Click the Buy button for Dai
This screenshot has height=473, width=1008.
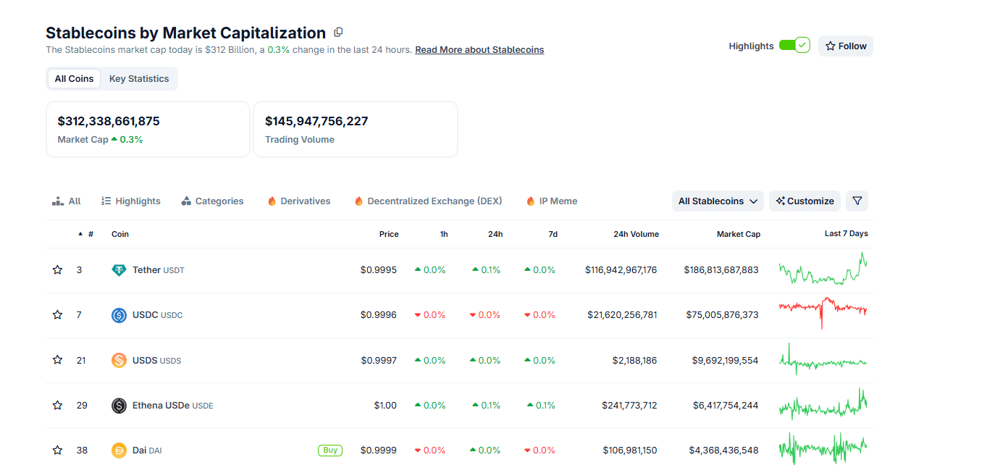[330, 450]
